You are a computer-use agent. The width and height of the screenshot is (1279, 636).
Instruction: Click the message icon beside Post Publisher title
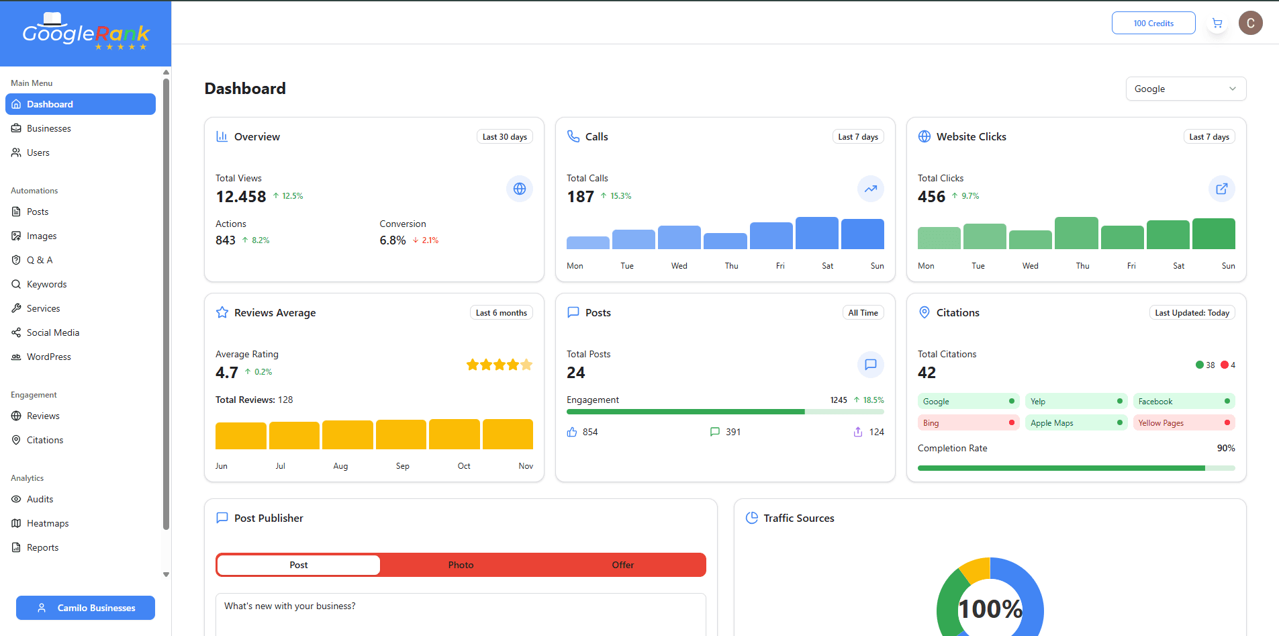(x=222, y=518)
